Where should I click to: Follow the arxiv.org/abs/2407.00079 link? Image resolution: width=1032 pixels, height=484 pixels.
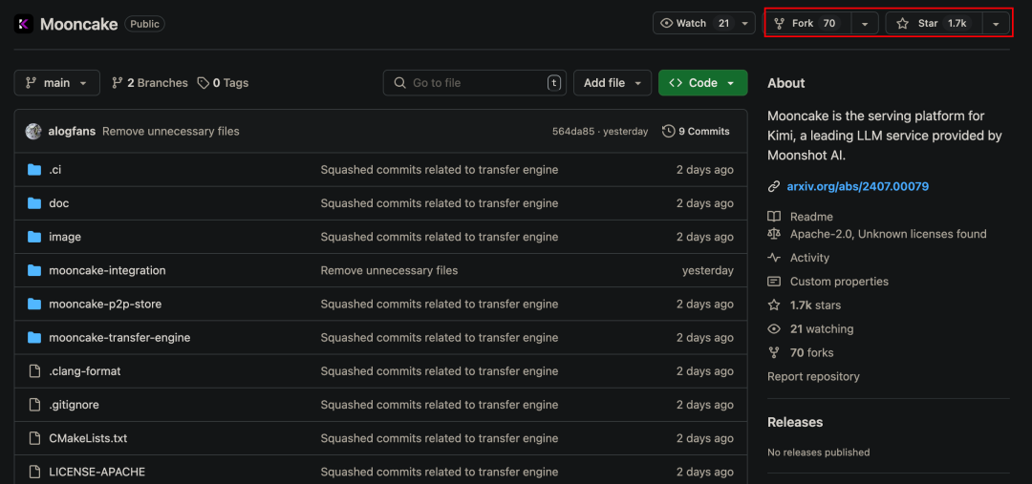pos(857,186)
